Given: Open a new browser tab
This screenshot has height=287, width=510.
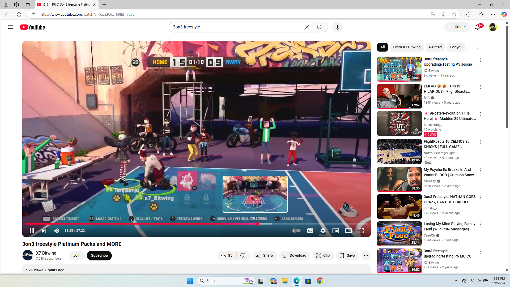Looking at the screenshot, I should tap(104, 5).
